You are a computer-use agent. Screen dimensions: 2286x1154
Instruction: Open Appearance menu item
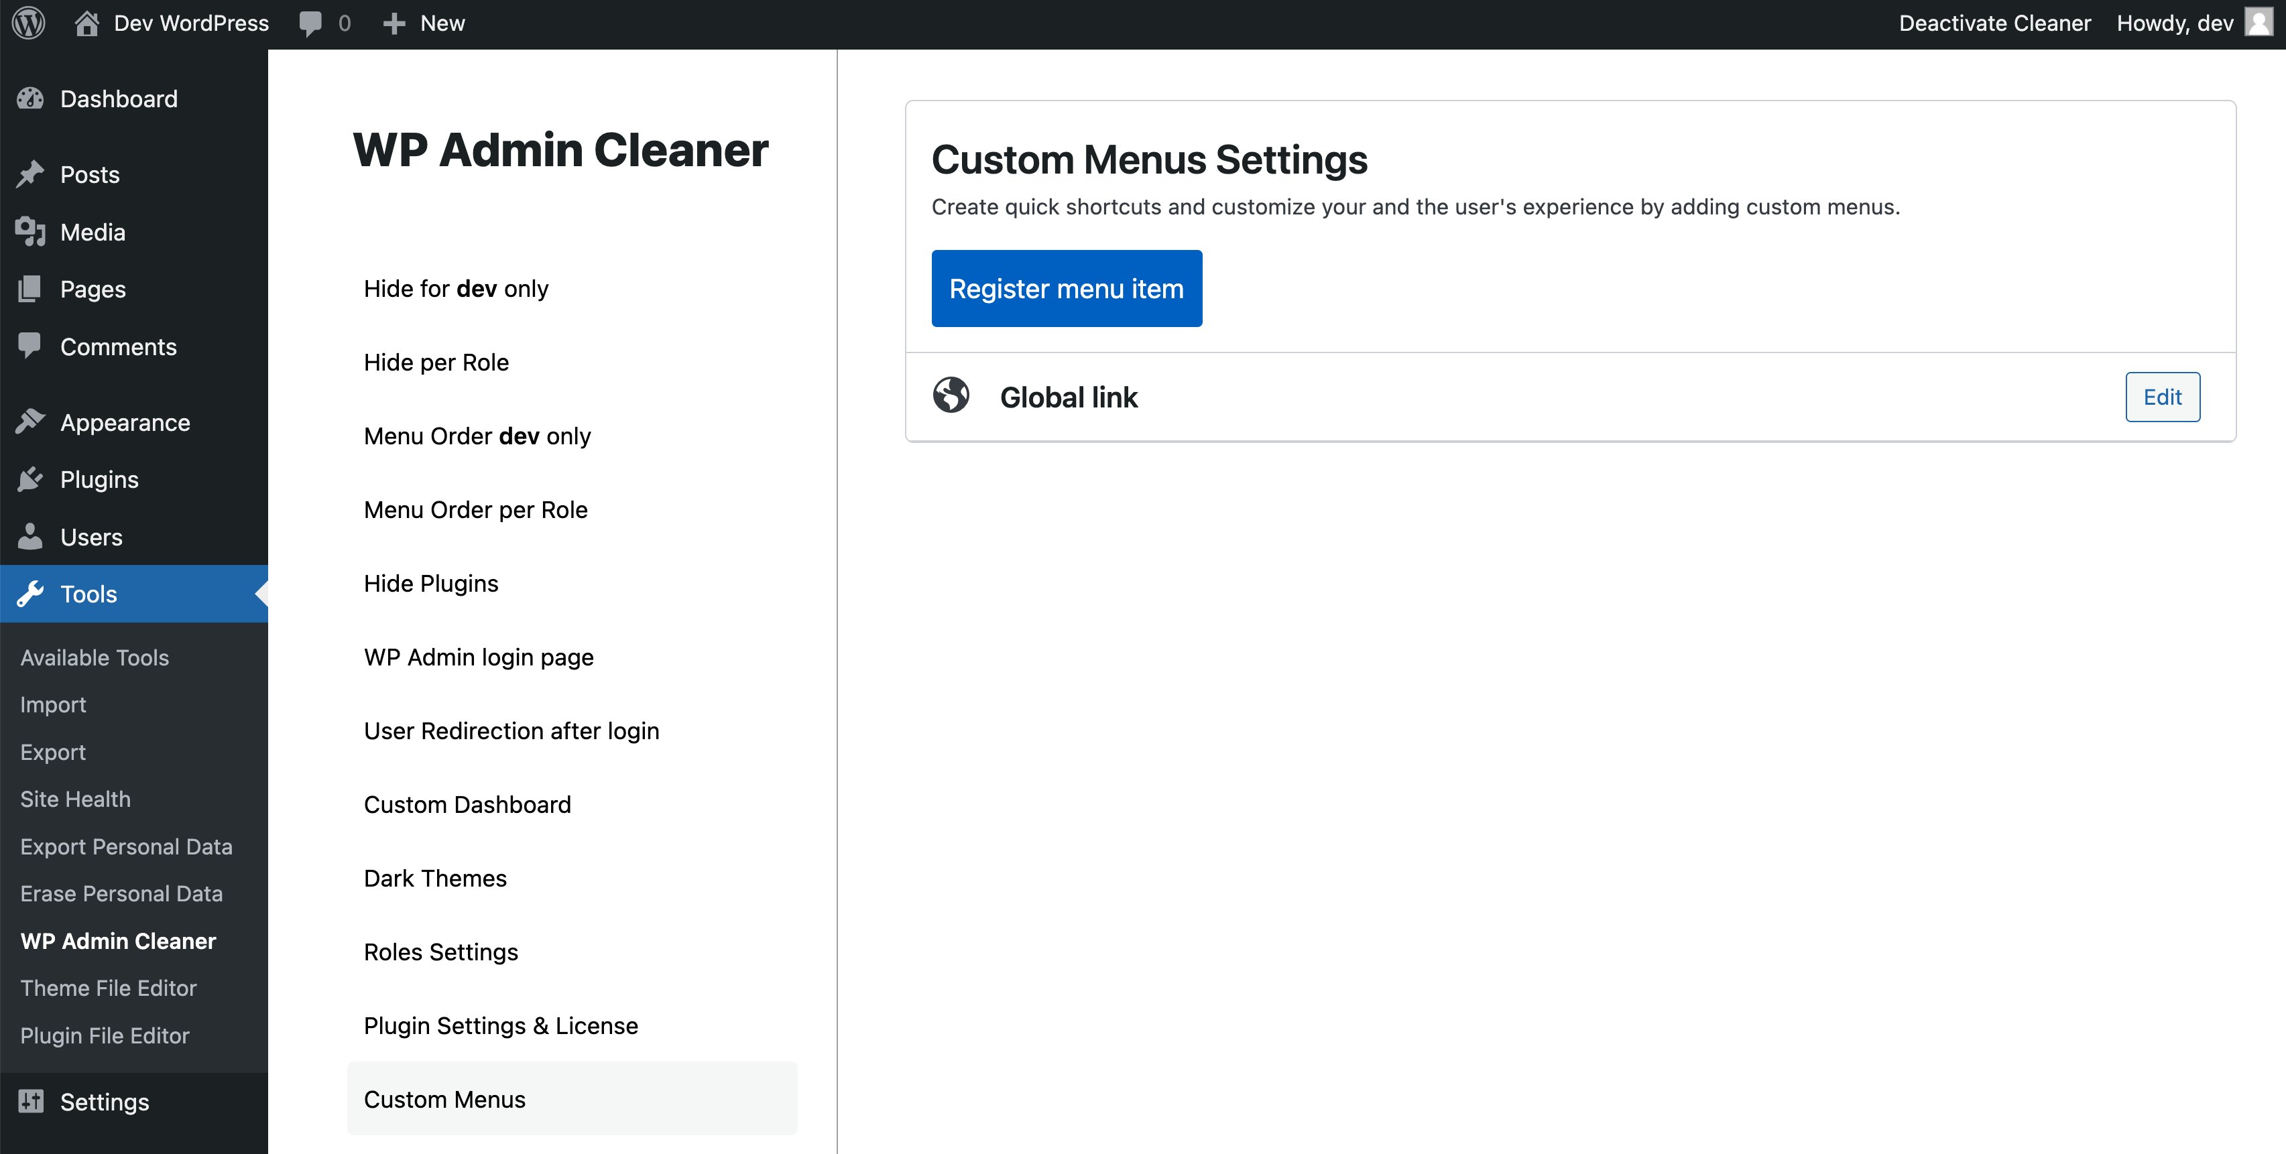coord(125,423)
